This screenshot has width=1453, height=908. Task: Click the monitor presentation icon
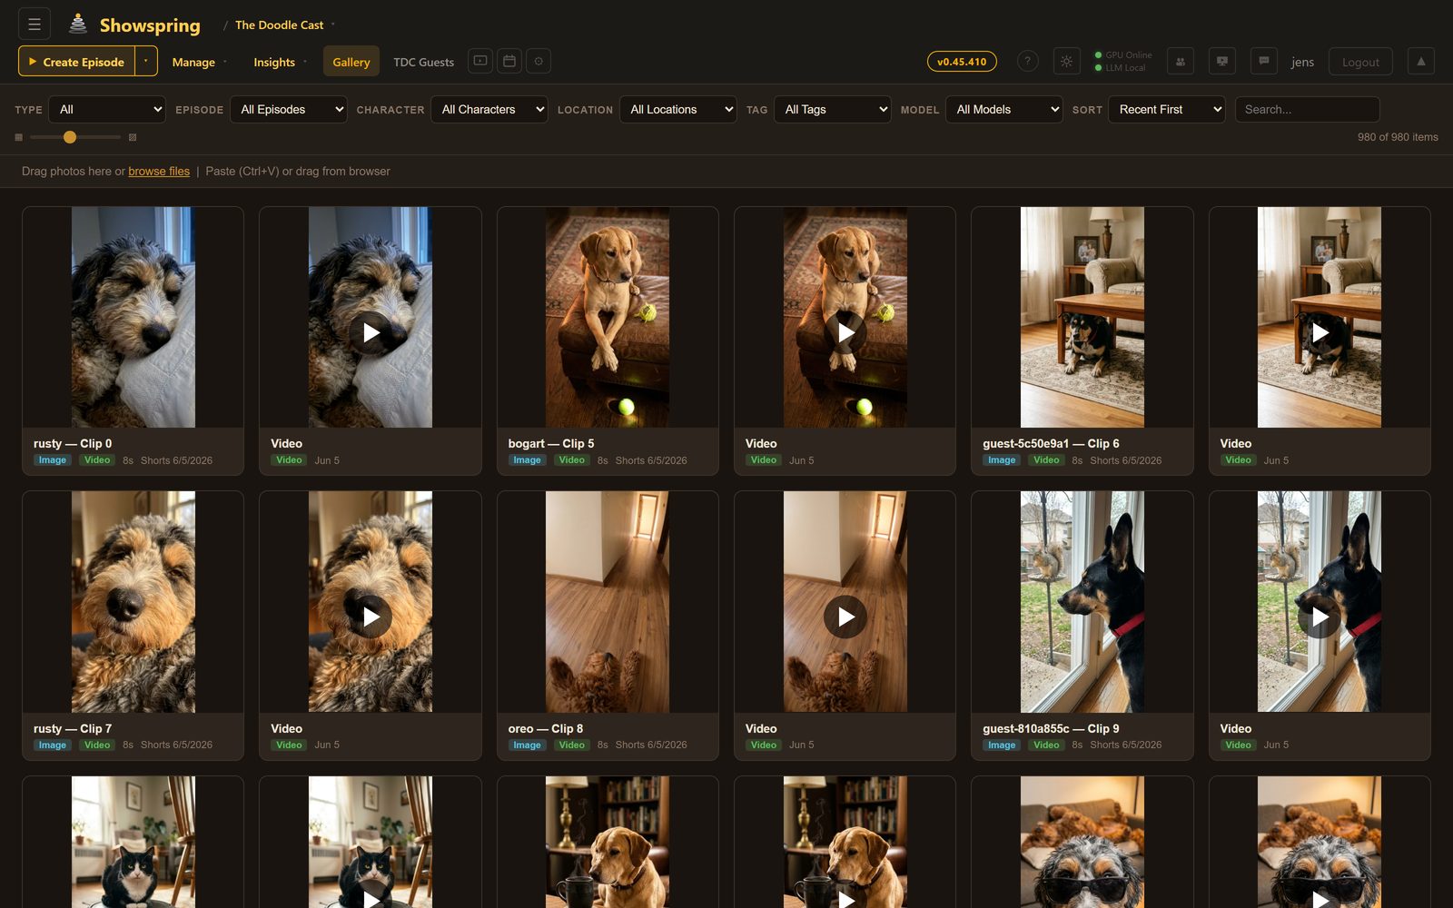[x=1222, y=61]
